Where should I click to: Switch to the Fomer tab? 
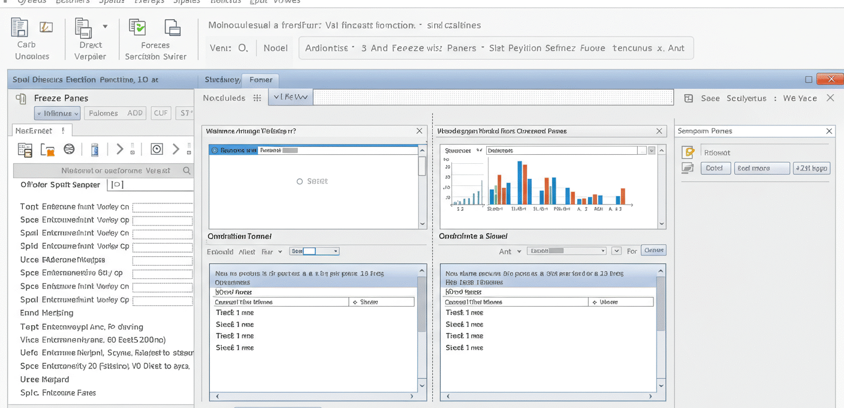(261, 79)
